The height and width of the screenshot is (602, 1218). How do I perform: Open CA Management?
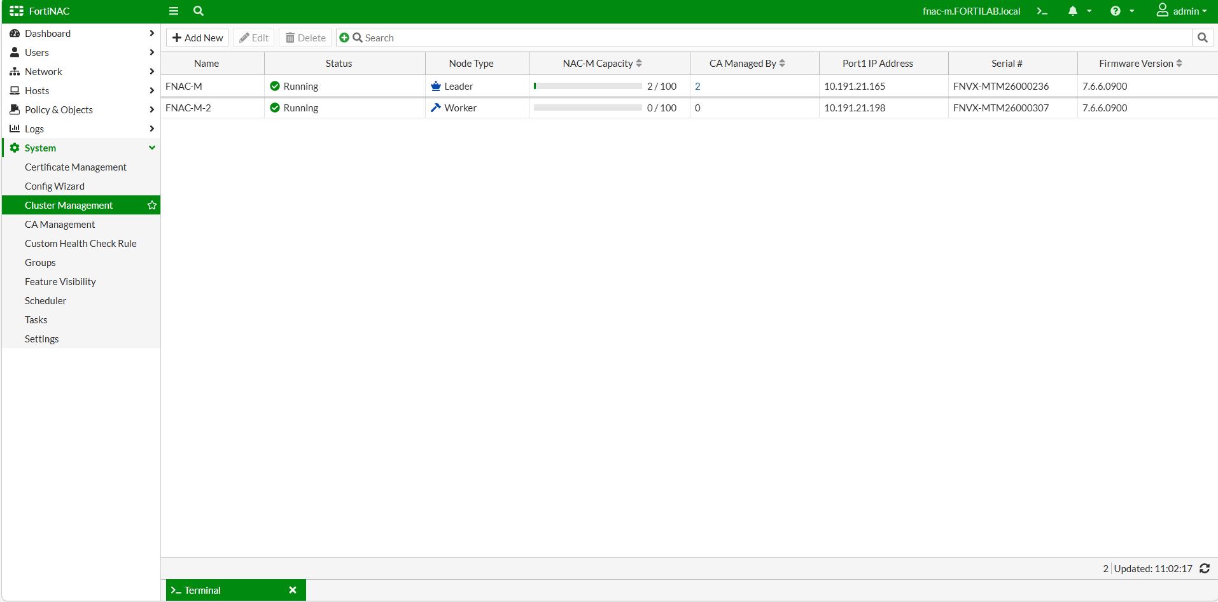60,224
